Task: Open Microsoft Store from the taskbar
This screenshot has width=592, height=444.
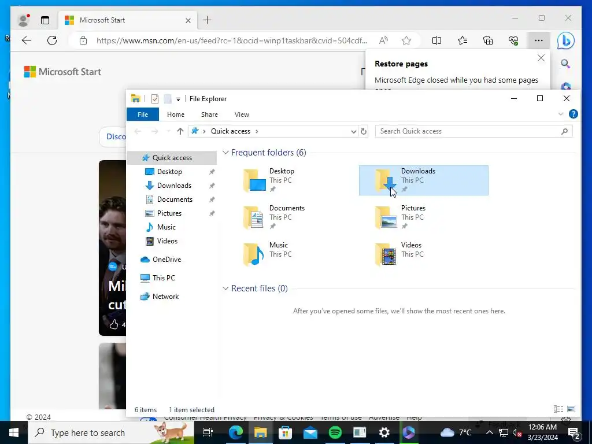Action: [285, 432]
